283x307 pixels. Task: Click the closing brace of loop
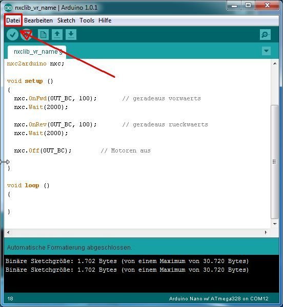[9, 211]
